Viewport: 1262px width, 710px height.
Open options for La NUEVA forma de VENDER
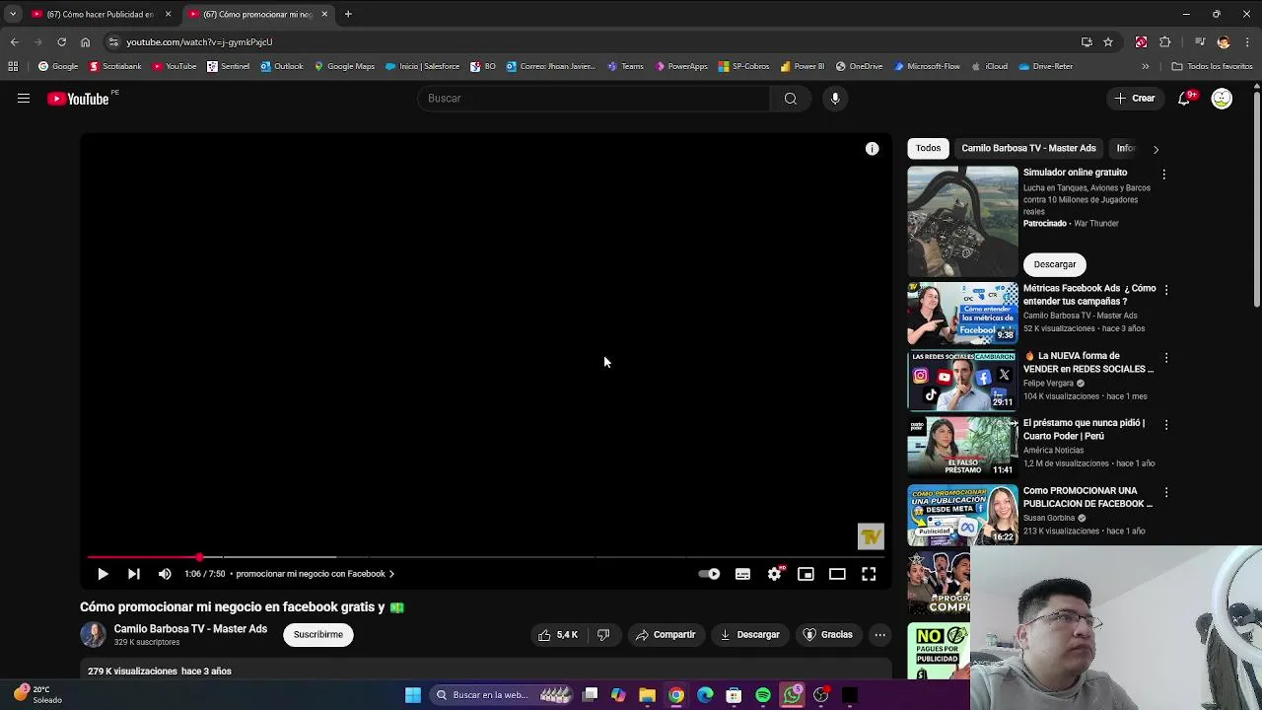coord(1166,358)
